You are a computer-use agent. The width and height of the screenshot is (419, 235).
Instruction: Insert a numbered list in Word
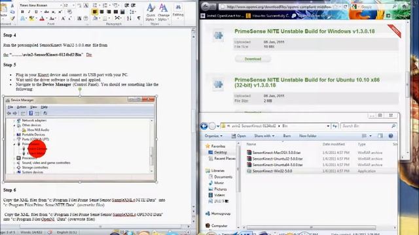pyautogui.click(x=105, y=5)
